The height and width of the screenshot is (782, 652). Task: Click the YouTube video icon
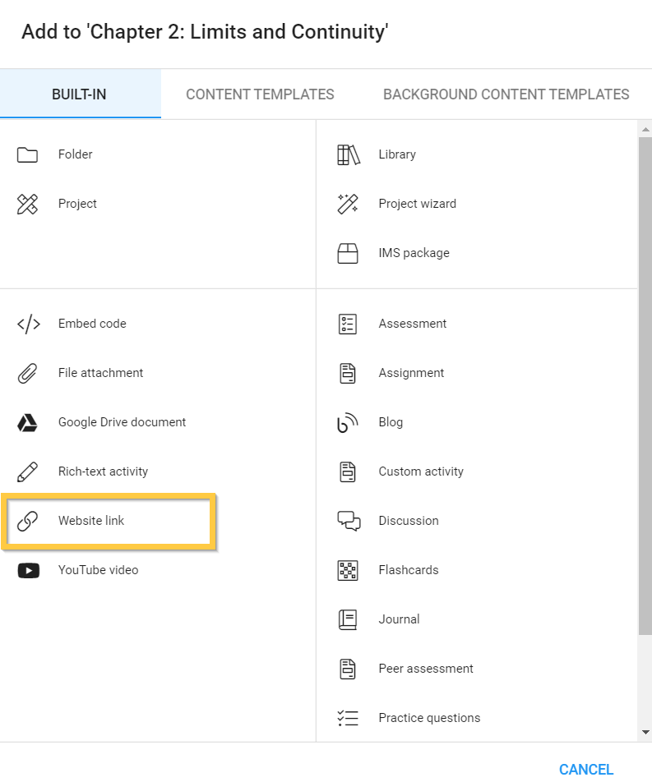pyautogui.click(x=27, y=570)
